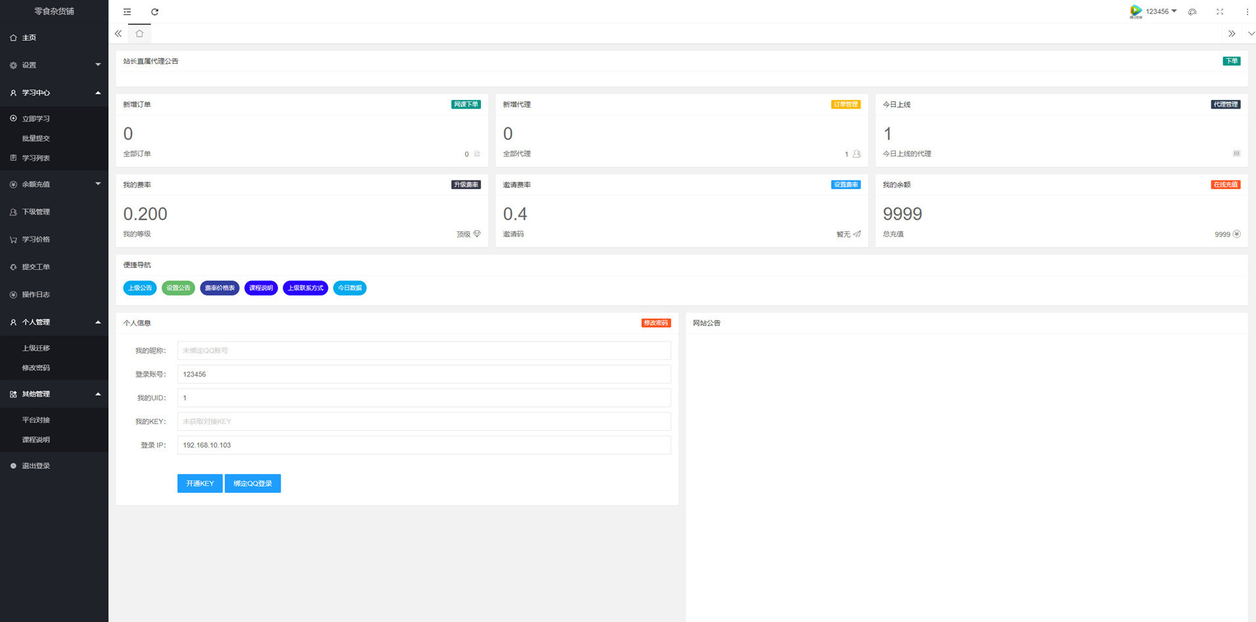Open the 123456 account dropdown
The image size is (1256, 622).
coord(1161,11)
